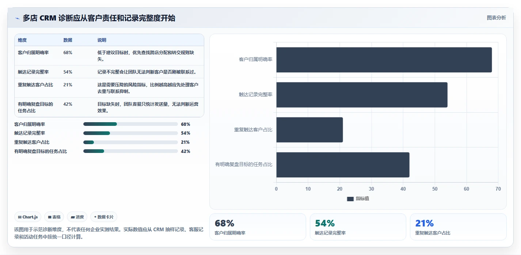Click the description starting 目标缺失时
Screen dimensions: 521x255
(x=148, y=107)
